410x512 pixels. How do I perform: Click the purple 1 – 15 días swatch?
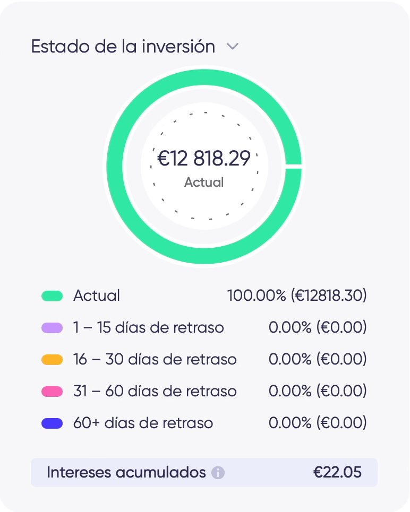click(52, 328)
